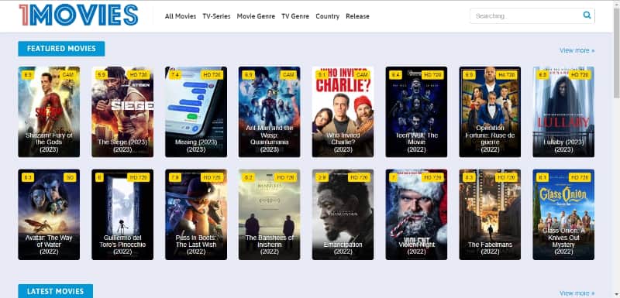Viewport: 620px width, 298px height.
Task: Click View more for Latest Movies
Action: pyautogui.click(x=577, y=293)
